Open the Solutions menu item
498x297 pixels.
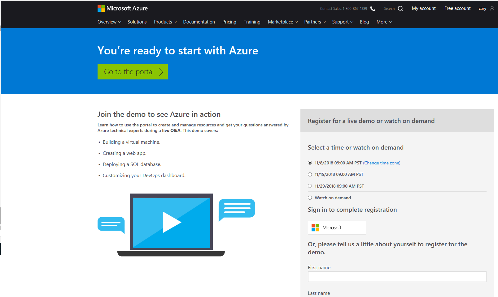click(x=137, y=22)
